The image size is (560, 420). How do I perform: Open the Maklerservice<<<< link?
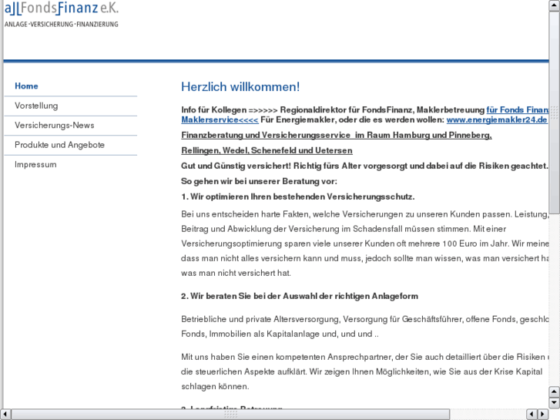point(220,119)
